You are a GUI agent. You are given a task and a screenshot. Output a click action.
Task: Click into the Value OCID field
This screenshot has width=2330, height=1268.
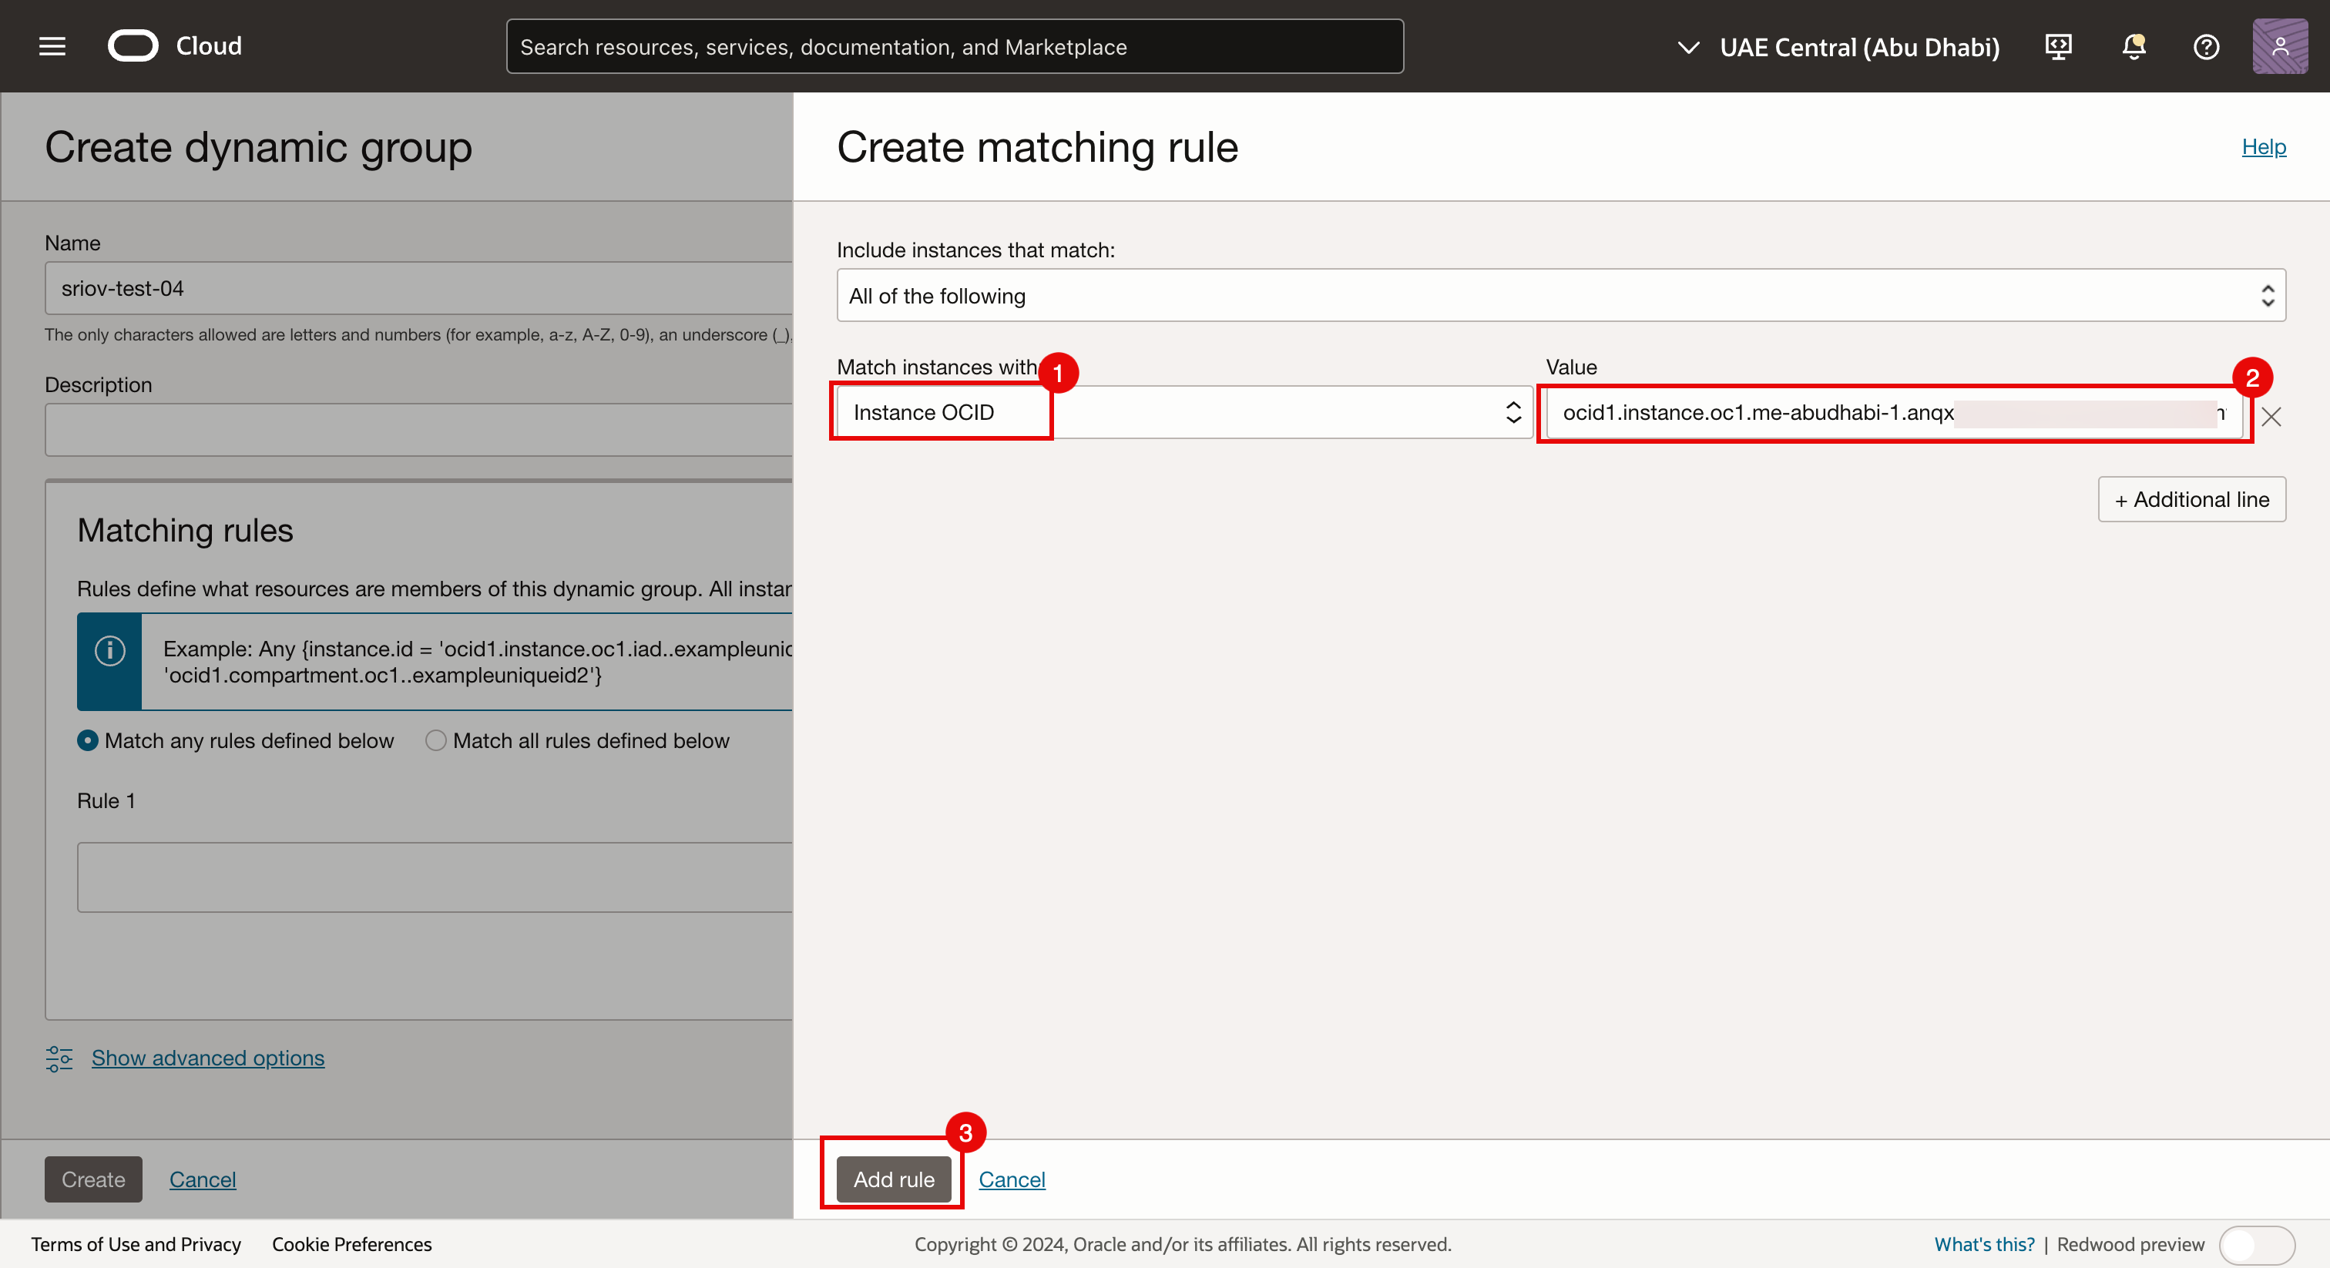[x=1754, y=412]
